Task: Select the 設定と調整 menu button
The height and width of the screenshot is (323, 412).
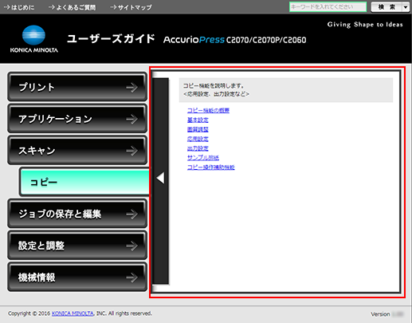Action: click(77, 245)
